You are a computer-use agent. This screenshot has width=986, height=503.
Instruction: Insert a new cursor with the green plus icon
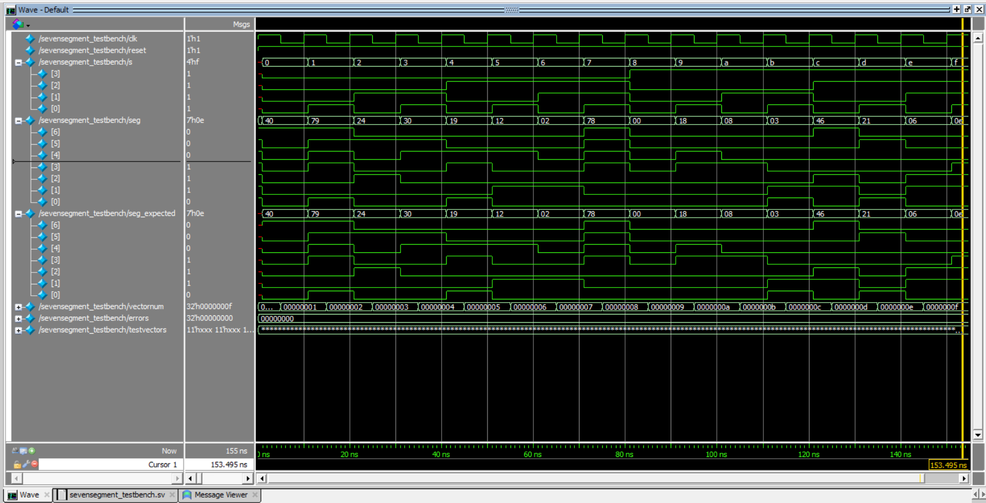[x=32, y=451]
